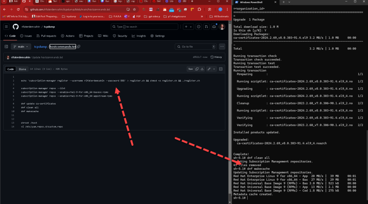The height and width of the screenshot is (204, 368).
Task: Click line 8 'dnf update ca-certificates'
Action: coord(38,104)
